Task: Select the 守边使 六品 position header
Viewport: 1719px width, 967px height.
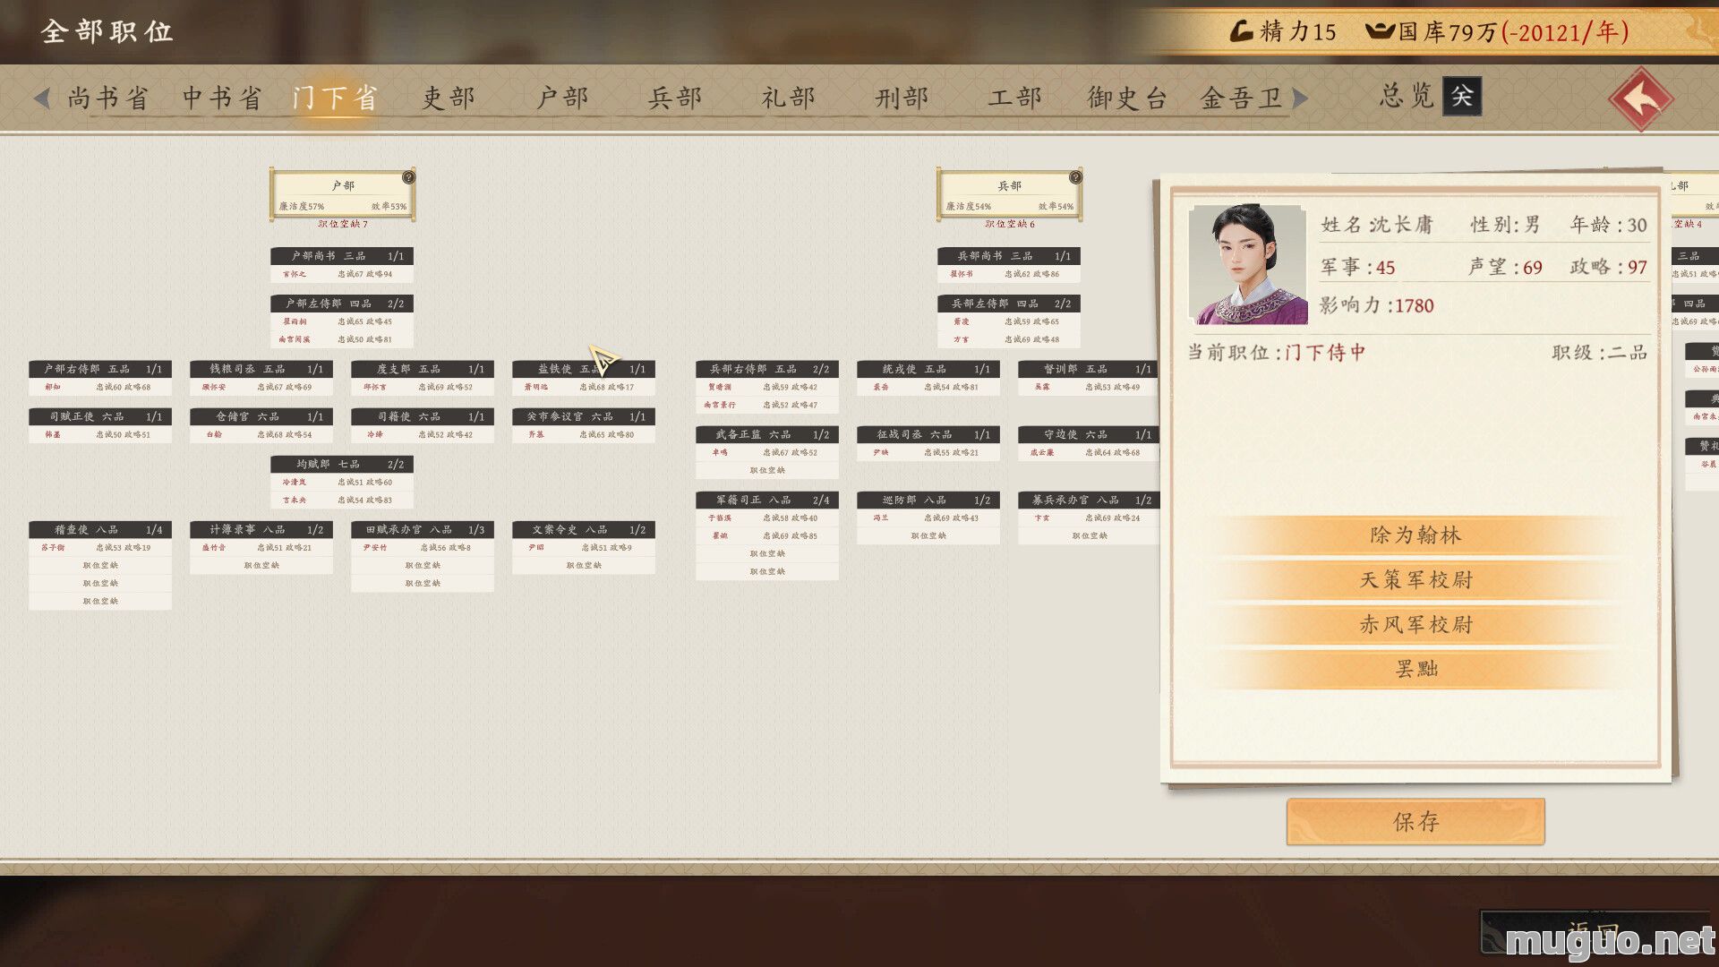Action: [x=1088, y=434]
